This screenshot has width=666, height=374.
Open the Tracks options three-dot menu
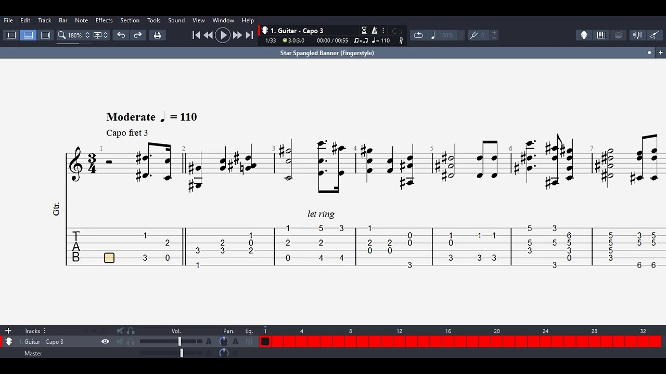click(45, 331)
